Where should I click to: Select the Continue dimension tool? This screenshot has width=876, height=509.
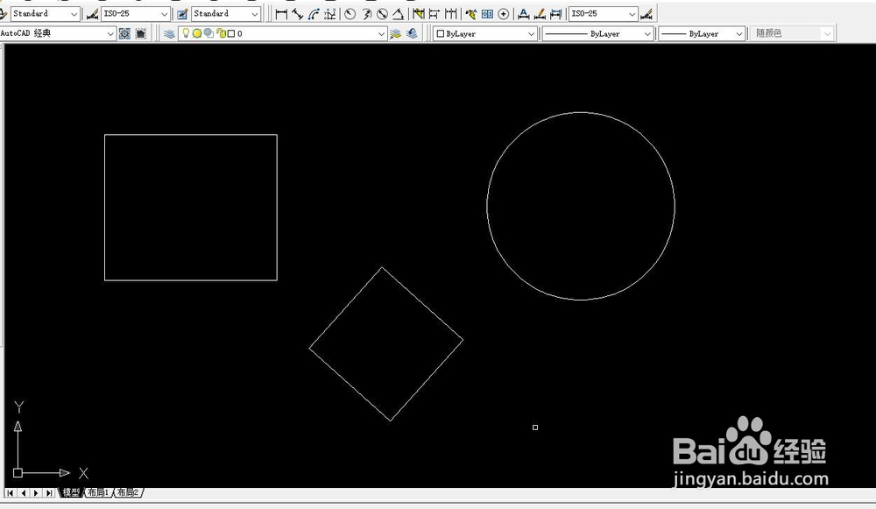point(450,14)
